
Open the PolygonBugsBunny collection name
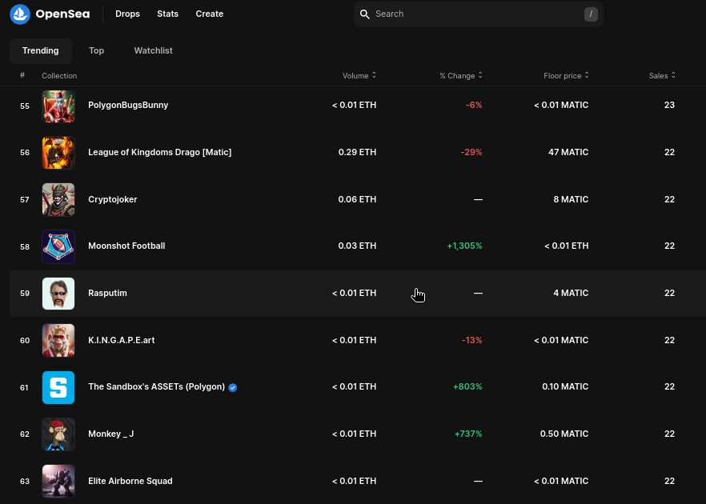coord(128,105)
